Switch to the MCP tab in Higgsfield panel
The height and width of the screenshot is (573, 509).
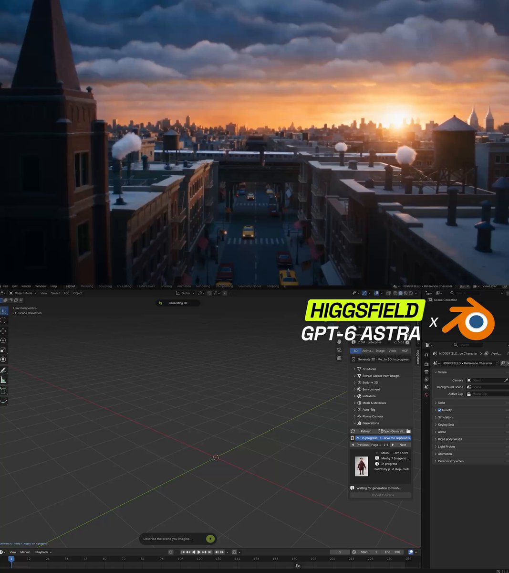pos(405,350)
